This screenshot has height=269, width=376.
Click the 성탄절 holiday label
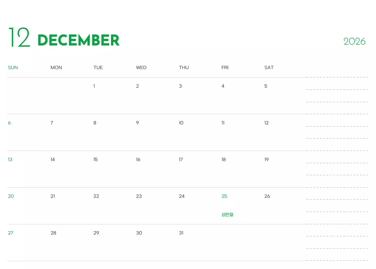click(227, 215)
